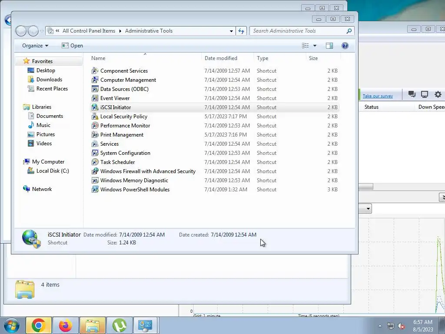Open the Component Services shortcut icon
The image size is (445, 334).
(x=95, y=71)
